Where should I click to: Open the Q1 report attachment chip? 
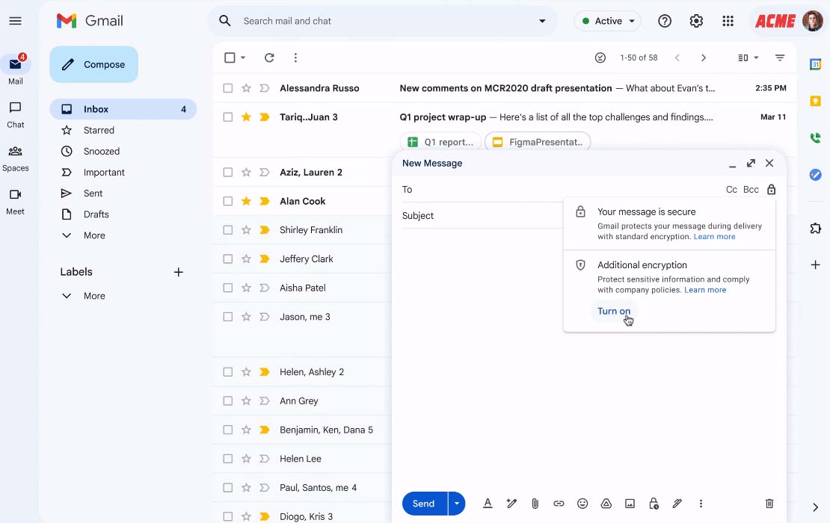tap(440, 142)
